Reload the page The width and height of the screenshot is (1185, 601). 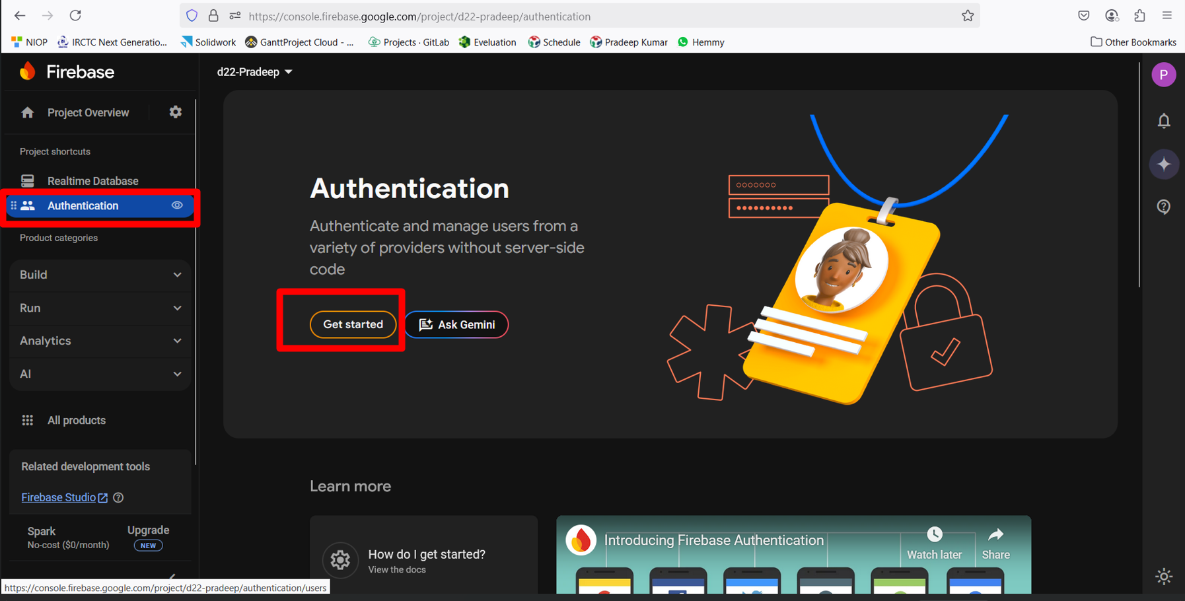[75, 15]
